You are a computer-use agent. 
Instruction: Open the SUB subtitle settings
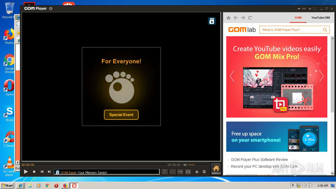coord(180,172)
